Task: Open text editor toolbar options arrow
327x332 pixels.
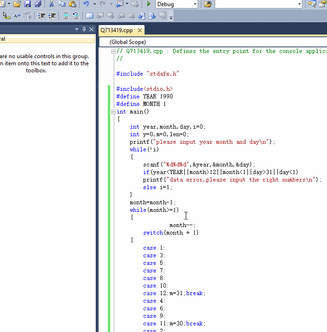Action: point(171,17)
